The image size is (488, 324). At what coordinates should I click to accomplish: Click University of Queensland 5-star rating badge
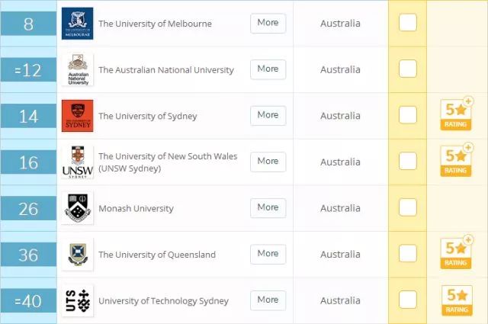point(455,255)
